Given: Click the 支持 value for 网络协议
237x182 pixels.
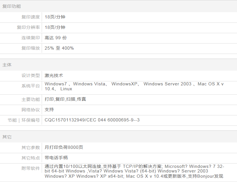Looking at the screenshot, I should click(49, 110).
